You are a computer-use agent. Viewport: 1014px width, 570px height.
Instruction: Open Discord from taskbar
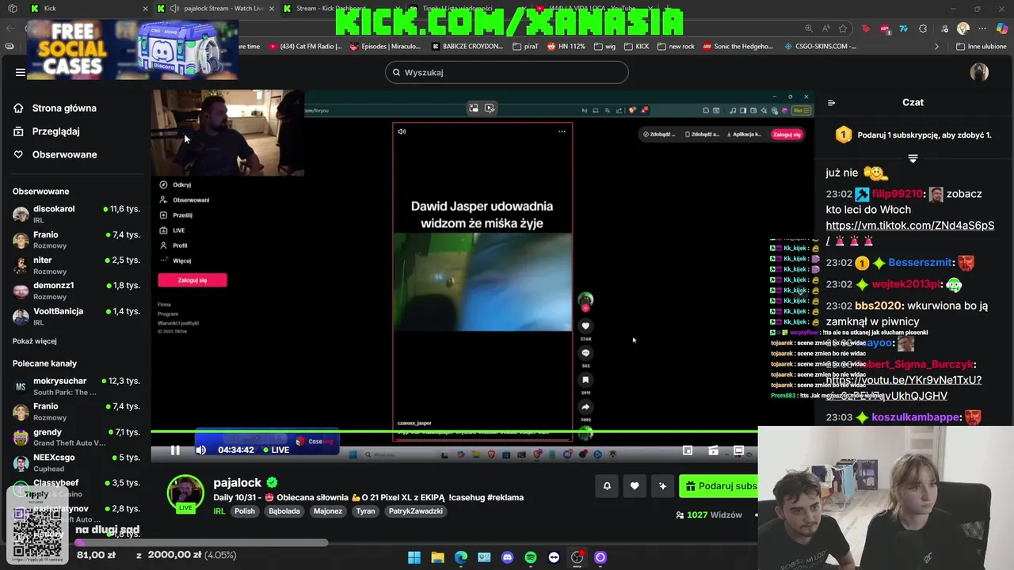(x=508, y=557)
